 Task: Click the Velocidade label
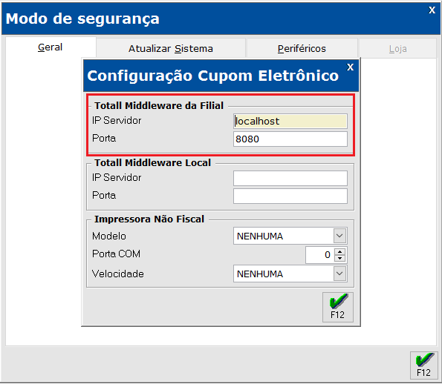(x=118, y=274)
